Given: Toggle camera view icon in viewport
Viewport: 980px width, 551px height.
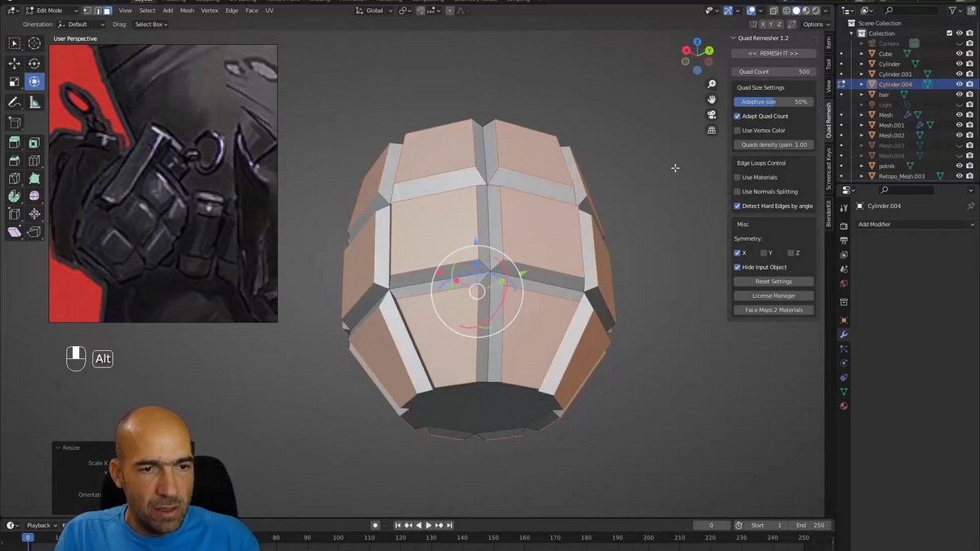Looking at the screenshot, I should click(712, 115).
